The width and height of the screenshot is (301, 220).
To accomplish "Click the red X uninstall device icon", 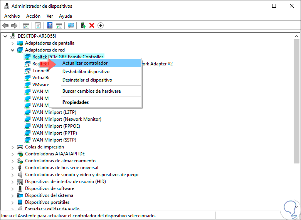I will pos(92,25).
